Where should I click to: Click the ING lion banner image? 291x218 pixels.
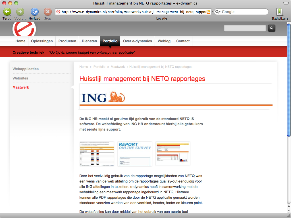176,97
